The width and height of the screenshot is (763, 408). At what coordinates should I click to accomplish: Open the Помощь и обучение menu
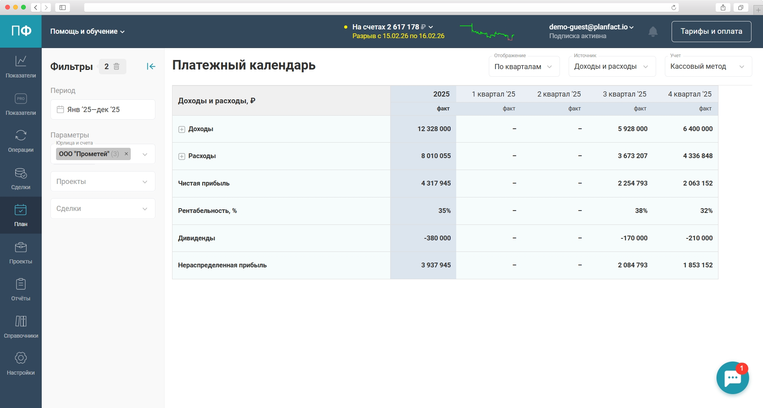pyautogui.click(x=87, y=31)
